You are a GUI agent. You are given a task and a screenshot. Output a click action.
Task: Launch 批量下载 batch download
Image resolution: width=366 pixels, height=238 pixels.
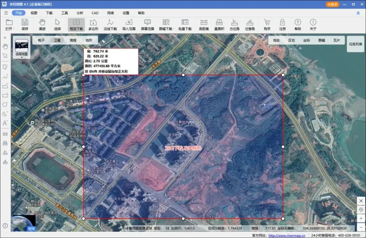point(185,25)
